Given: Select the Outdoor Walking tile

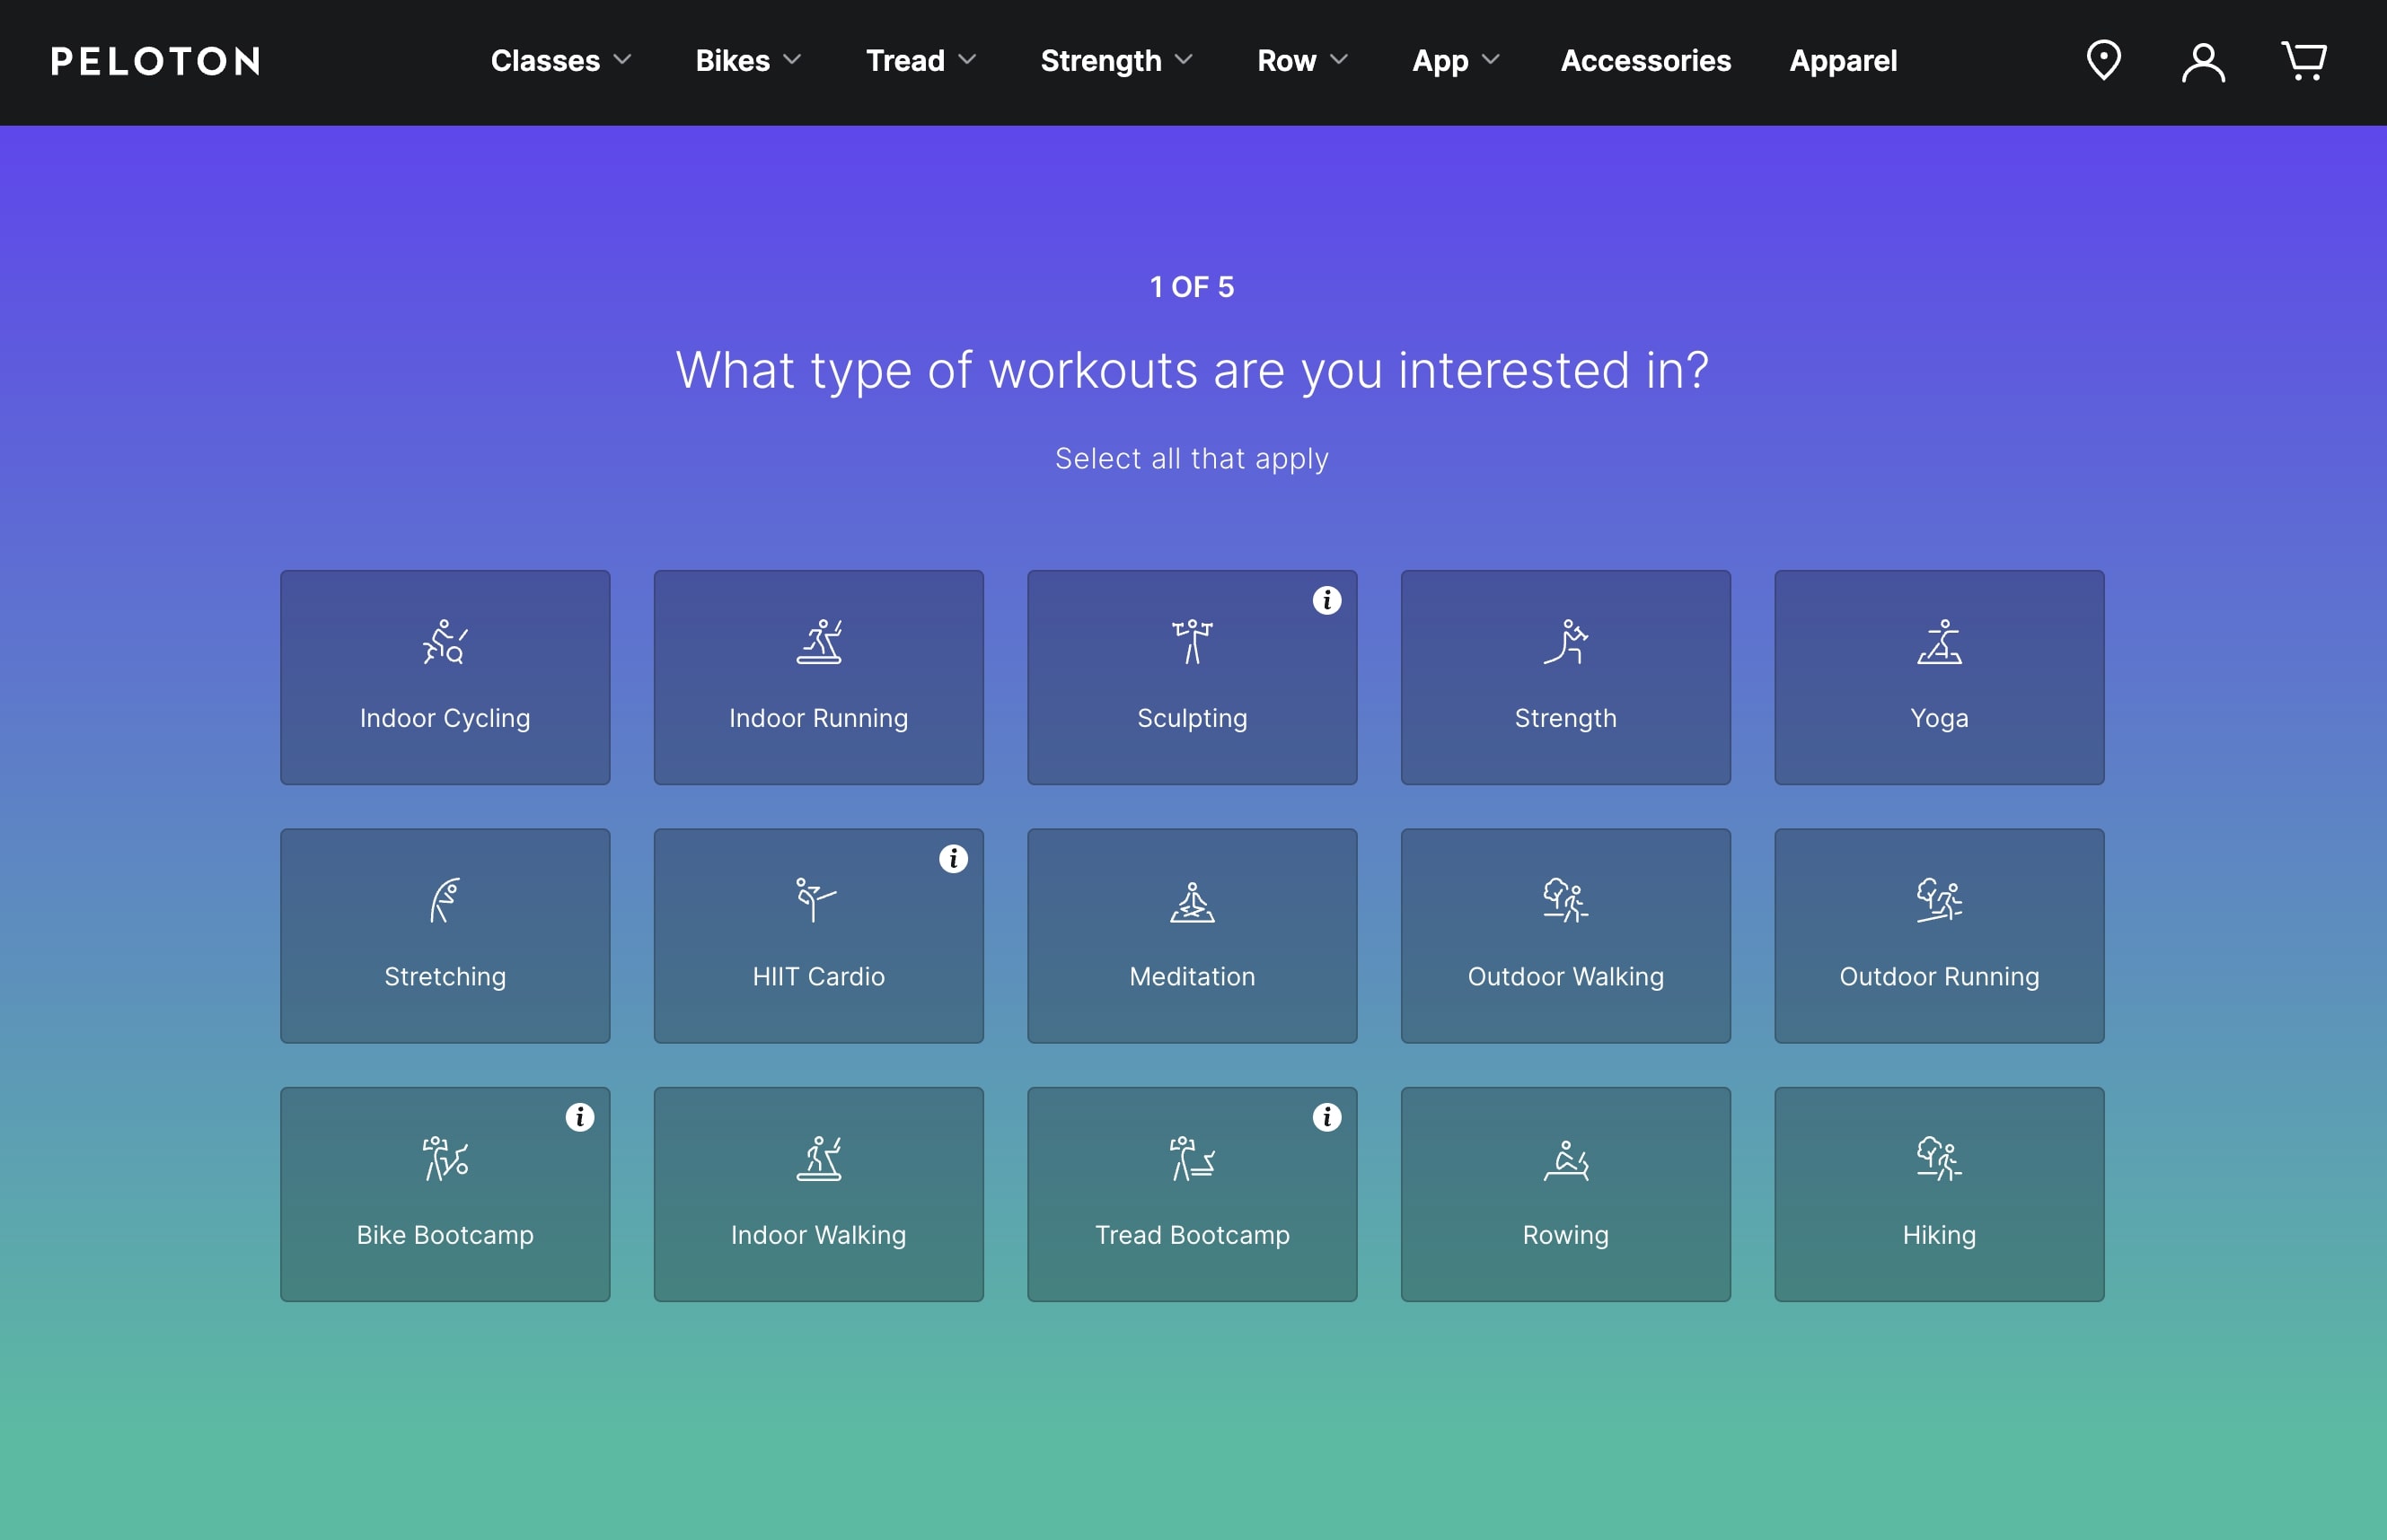Looking at the screenshot, I should [1565, 936].
